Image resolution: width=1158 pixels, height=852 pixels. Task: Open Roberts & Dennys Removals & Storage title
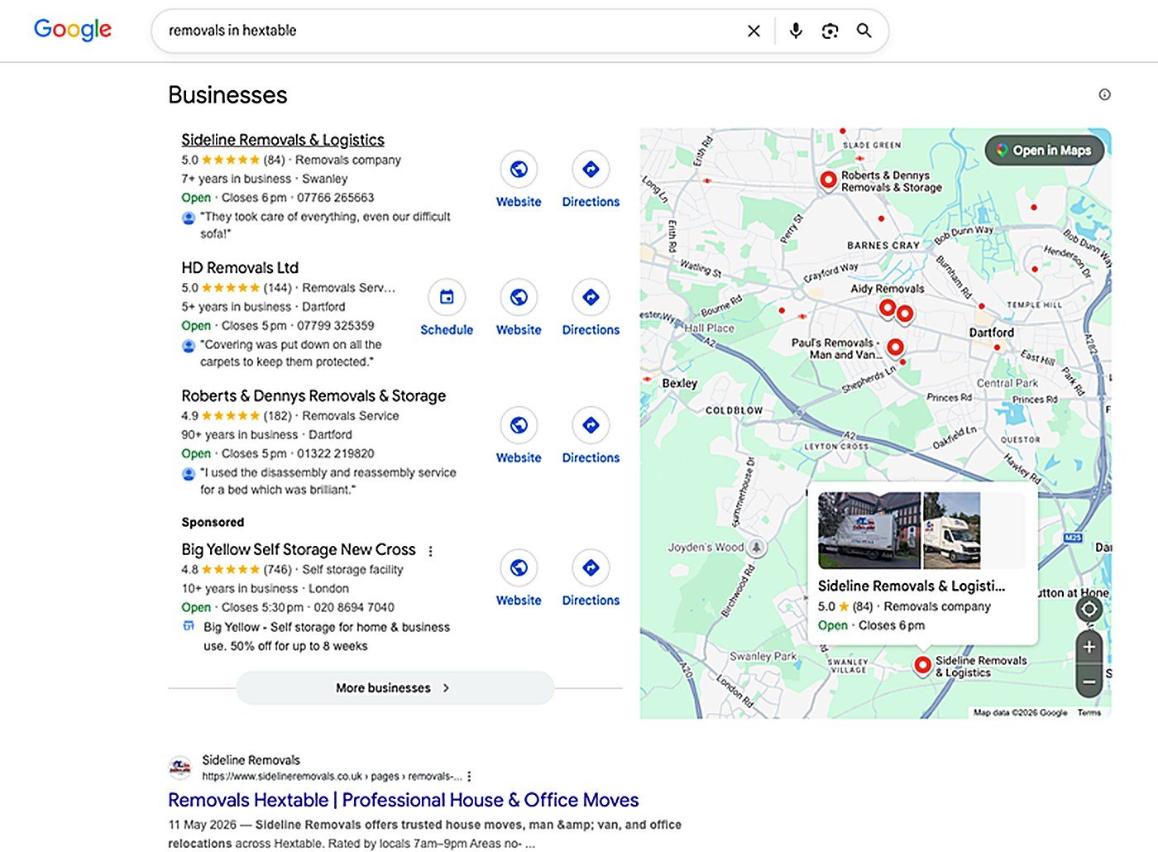(313, 396)
